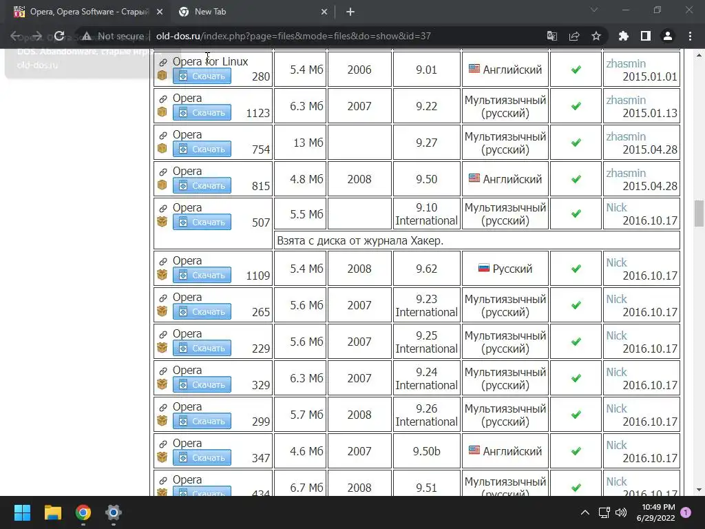Viewport: 705px width, 529px height.
Task: Click the page vertical scrollbar thumb
Action: pos(699,214)
